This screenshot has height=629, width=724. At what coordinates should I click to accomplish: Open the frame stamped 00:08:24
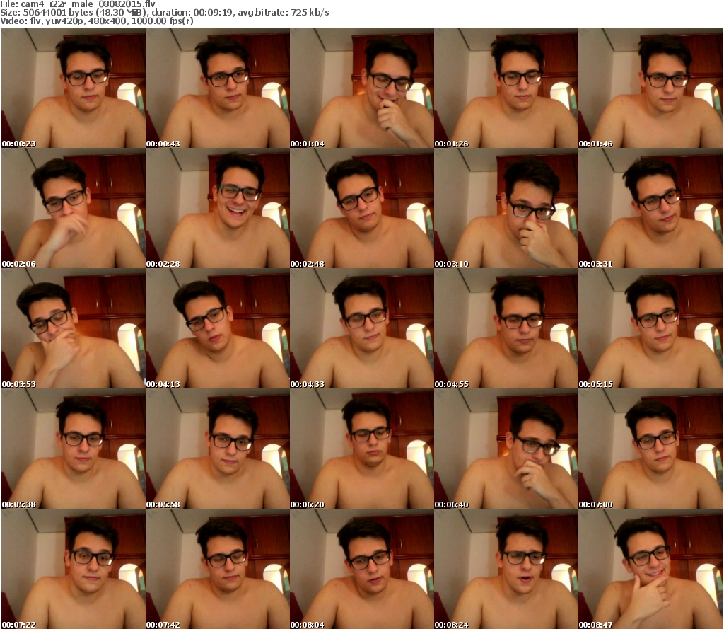click(x=506, y=569)
